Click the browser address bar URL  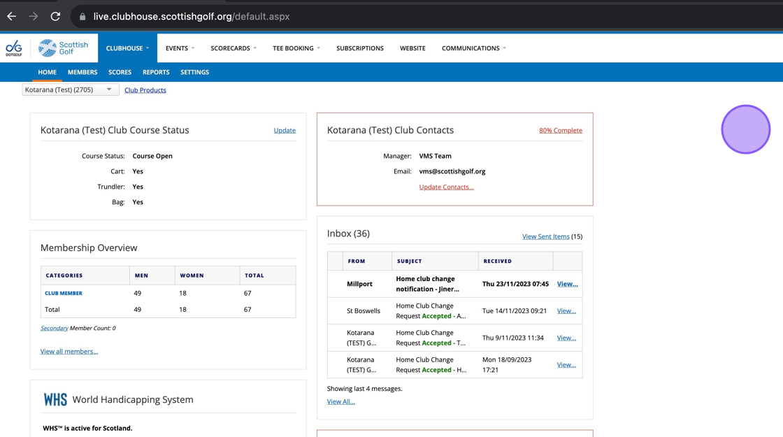click(x=192, y=17)
